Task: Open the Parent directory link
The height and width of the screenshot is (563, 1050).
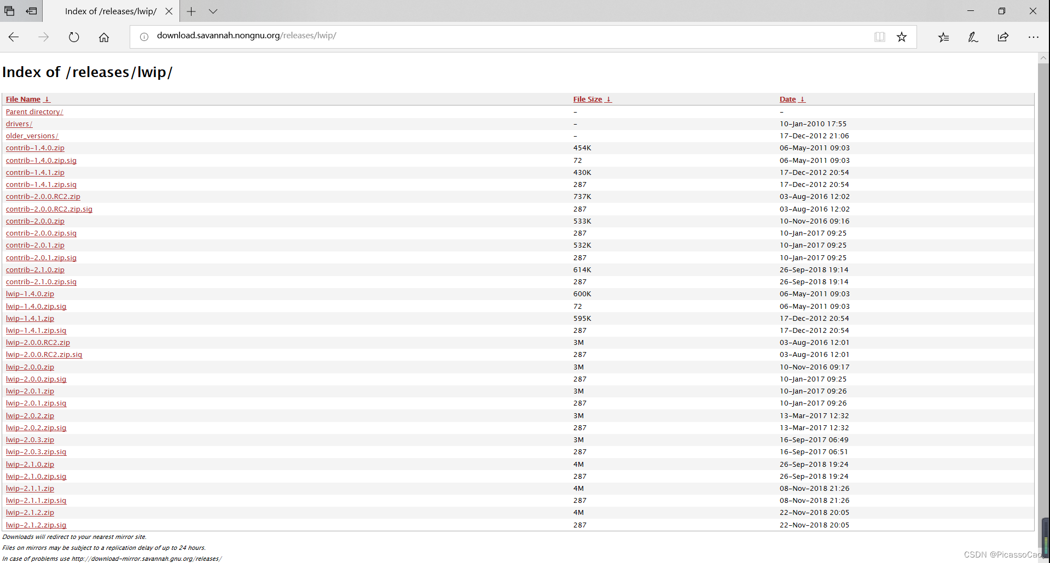Action: 34,112
